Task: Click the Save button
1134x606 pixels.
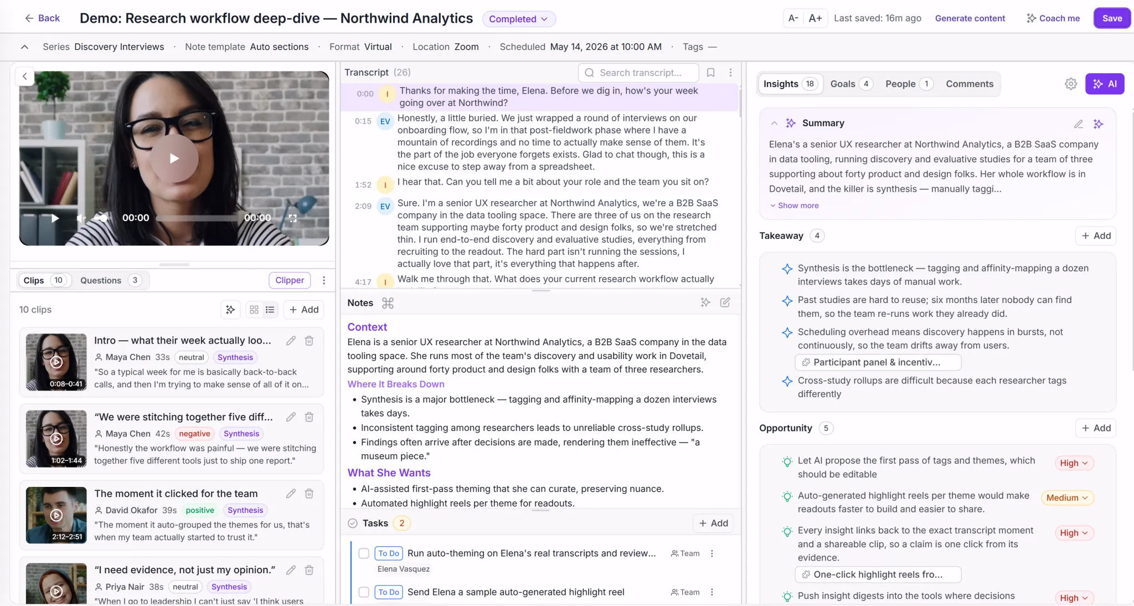Action: 1112,18
